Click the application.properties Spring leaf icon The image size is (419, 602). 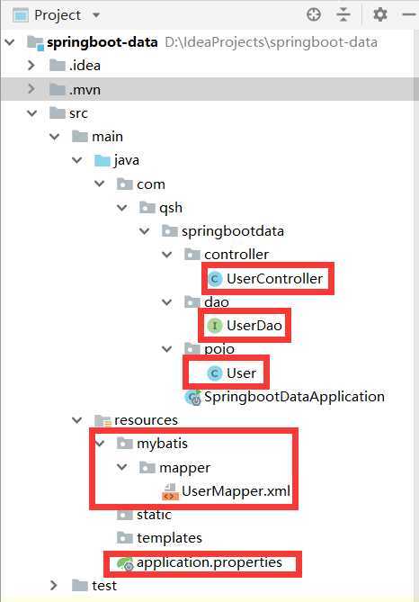[125, 563]
